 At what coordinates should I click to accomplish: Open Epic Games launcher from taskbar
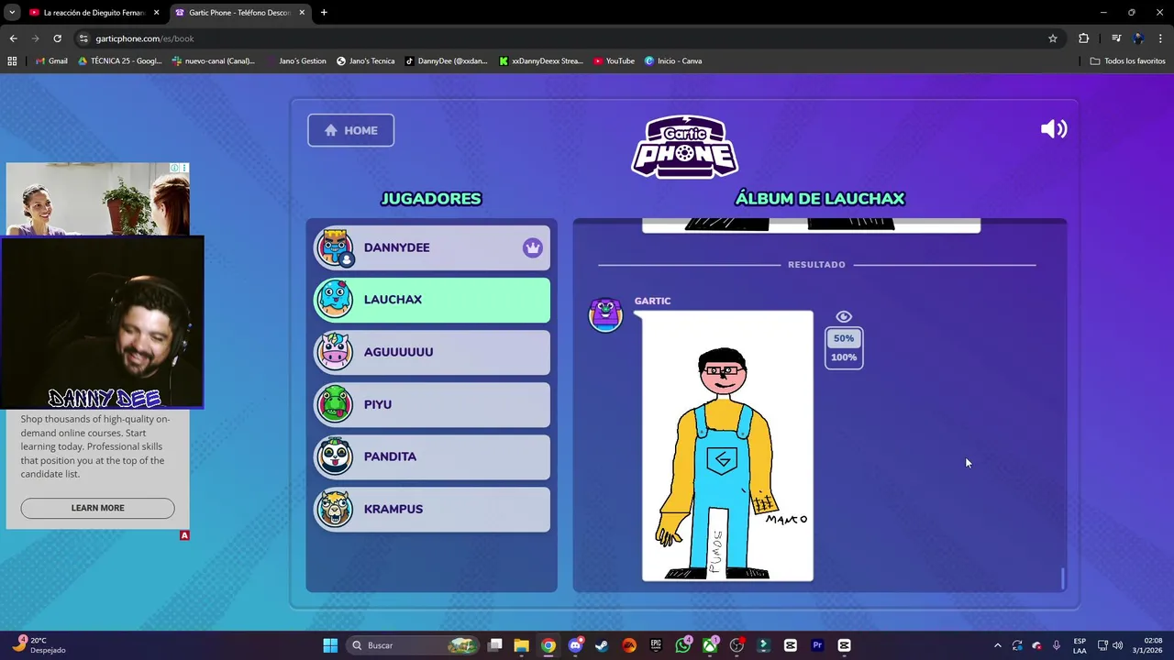[x=656, y=645]
